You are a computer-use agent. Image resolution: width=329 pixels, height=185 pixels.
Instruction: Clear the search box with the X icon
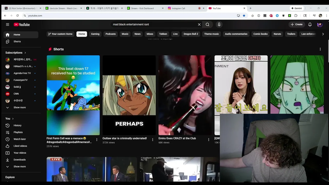pyautogui.click(x=199, y=24)
